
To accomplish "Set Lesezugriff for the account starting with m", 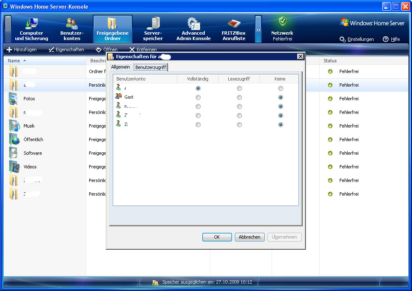I will click(239, 106).
